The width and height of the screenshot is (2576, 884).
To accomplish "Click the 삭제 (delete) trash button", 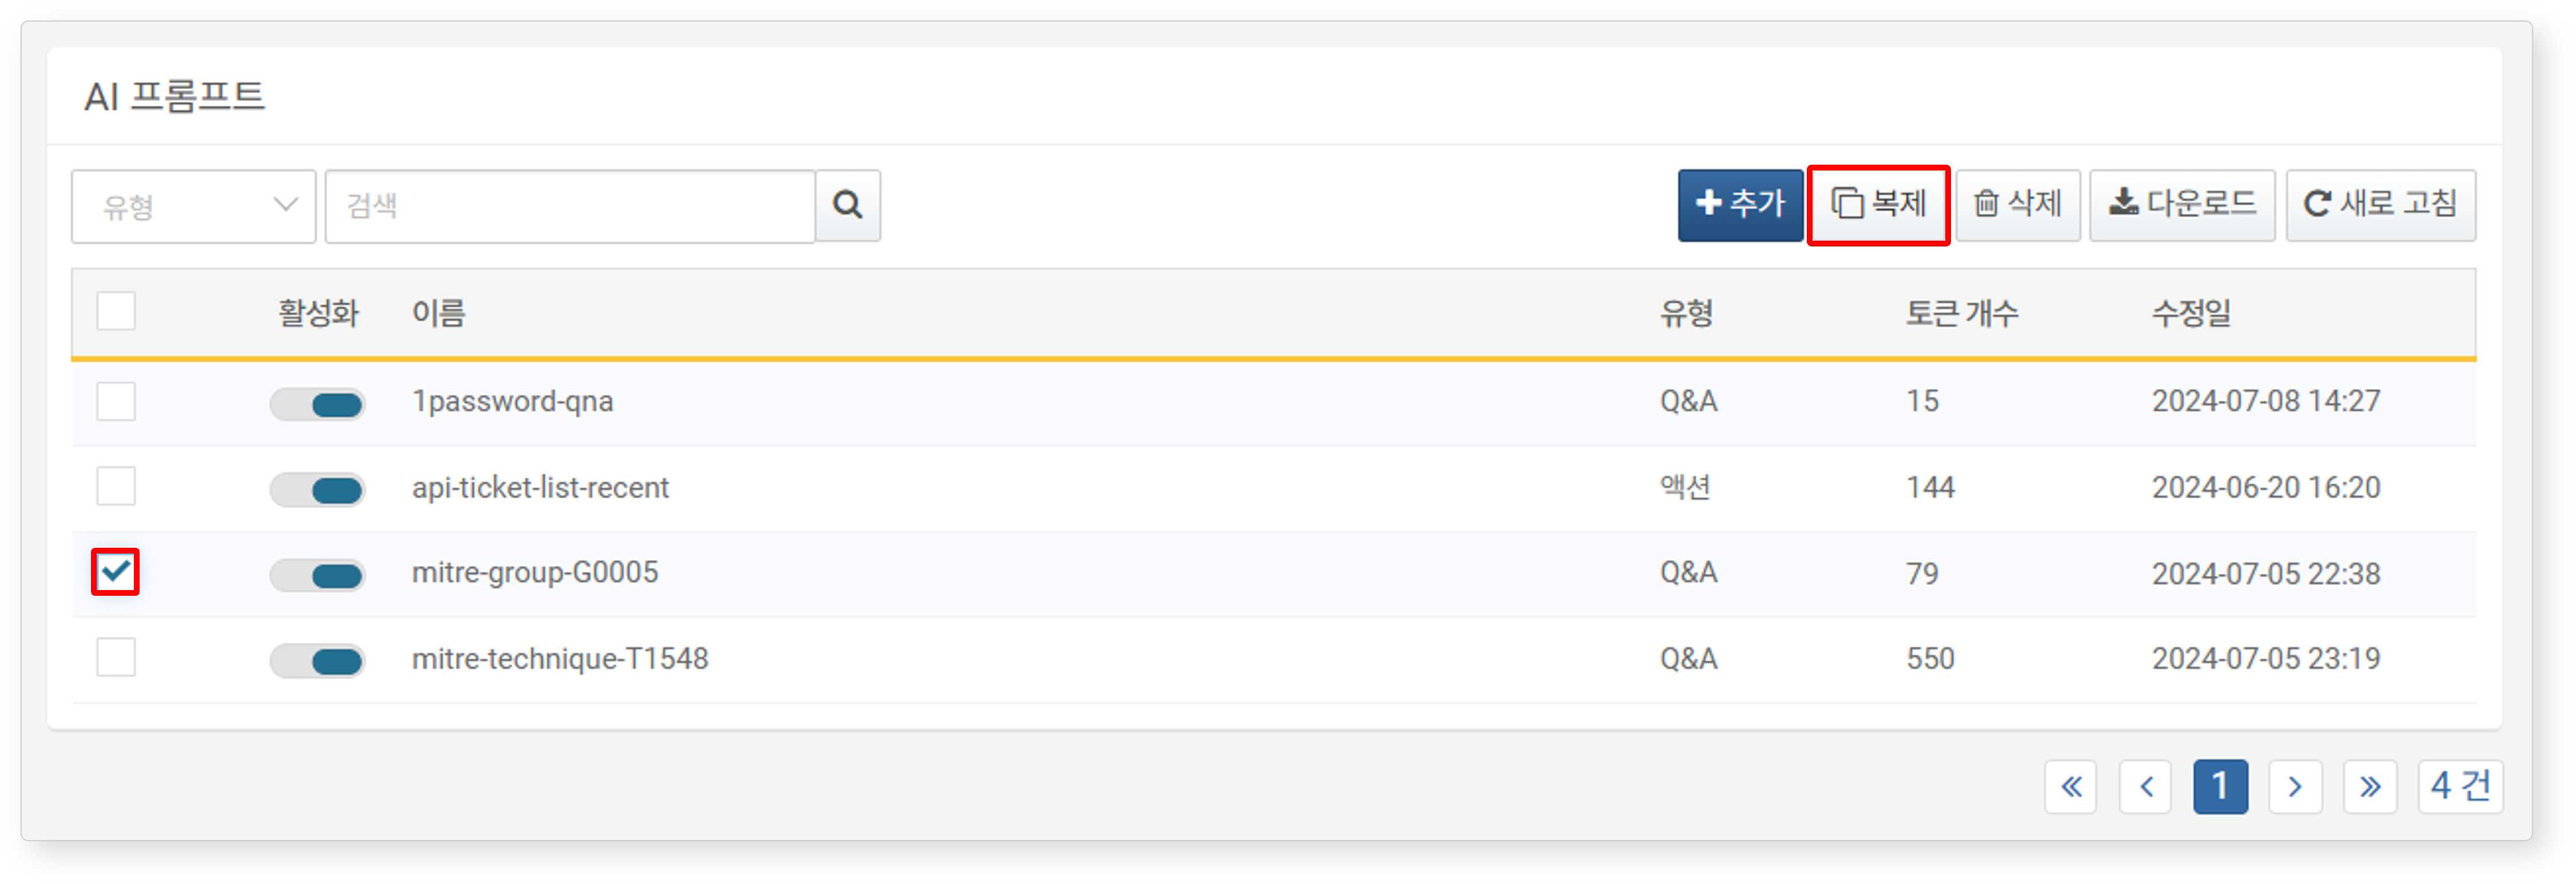I will [x=2017, y=205].
